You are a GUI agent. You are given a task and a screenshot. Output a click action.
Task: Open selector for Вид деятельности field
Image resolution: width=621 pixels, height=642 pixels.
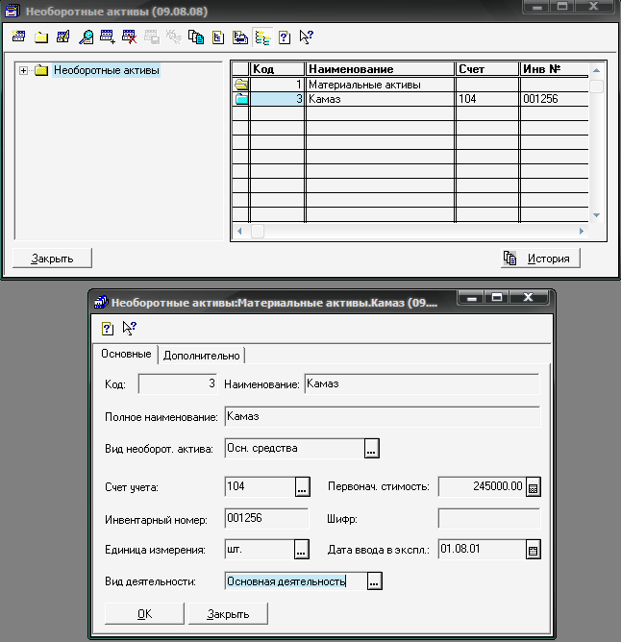tap(374, 581)
